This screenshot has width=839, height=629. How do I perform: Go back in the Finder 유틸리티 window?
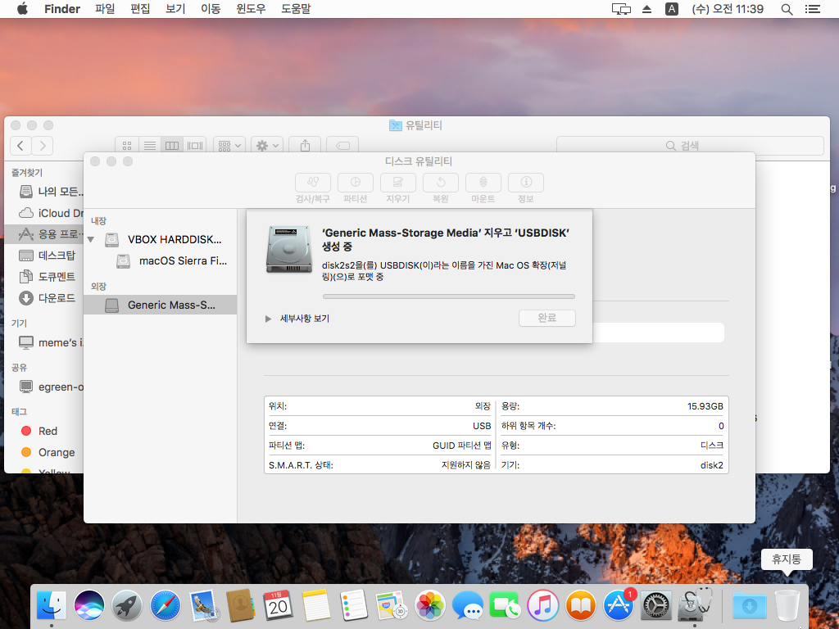click(20, 146)
